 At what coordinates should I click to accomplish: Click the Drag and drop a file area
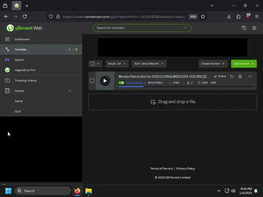pyautogui.click(x=172, y=102)
